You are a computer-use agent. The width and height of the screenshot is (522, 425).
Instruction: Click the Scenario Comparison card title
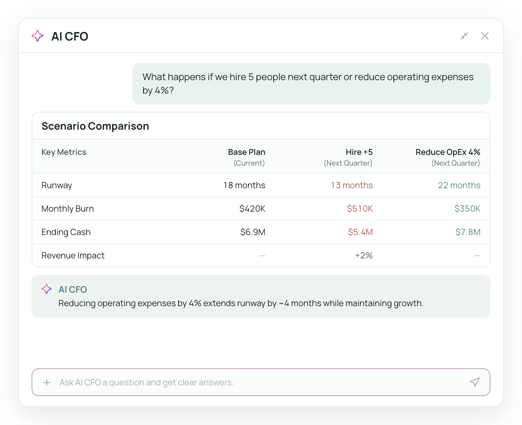(x=95, y=126)
